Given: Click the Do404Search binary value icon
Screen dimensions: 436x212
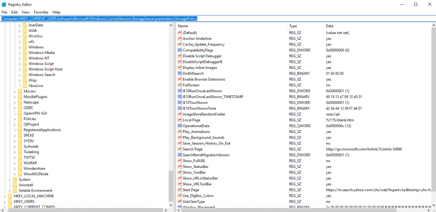Looking at the screenshot, I should (180, 73).
